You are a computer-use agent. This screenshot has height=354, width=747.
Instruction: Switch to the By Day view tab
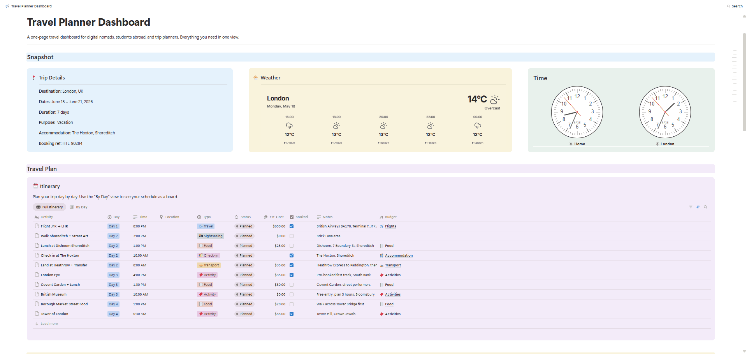(x=79, y=207)
